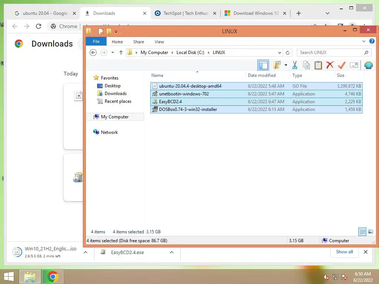Expand the address bar history dropdown
Image resolution: width=379 pixels, height=284 pixels.
[x=279, y=53]
